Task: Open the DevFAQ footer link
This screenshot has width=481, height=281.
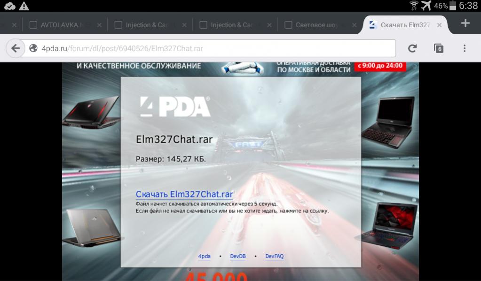Action: click(274, 256)
